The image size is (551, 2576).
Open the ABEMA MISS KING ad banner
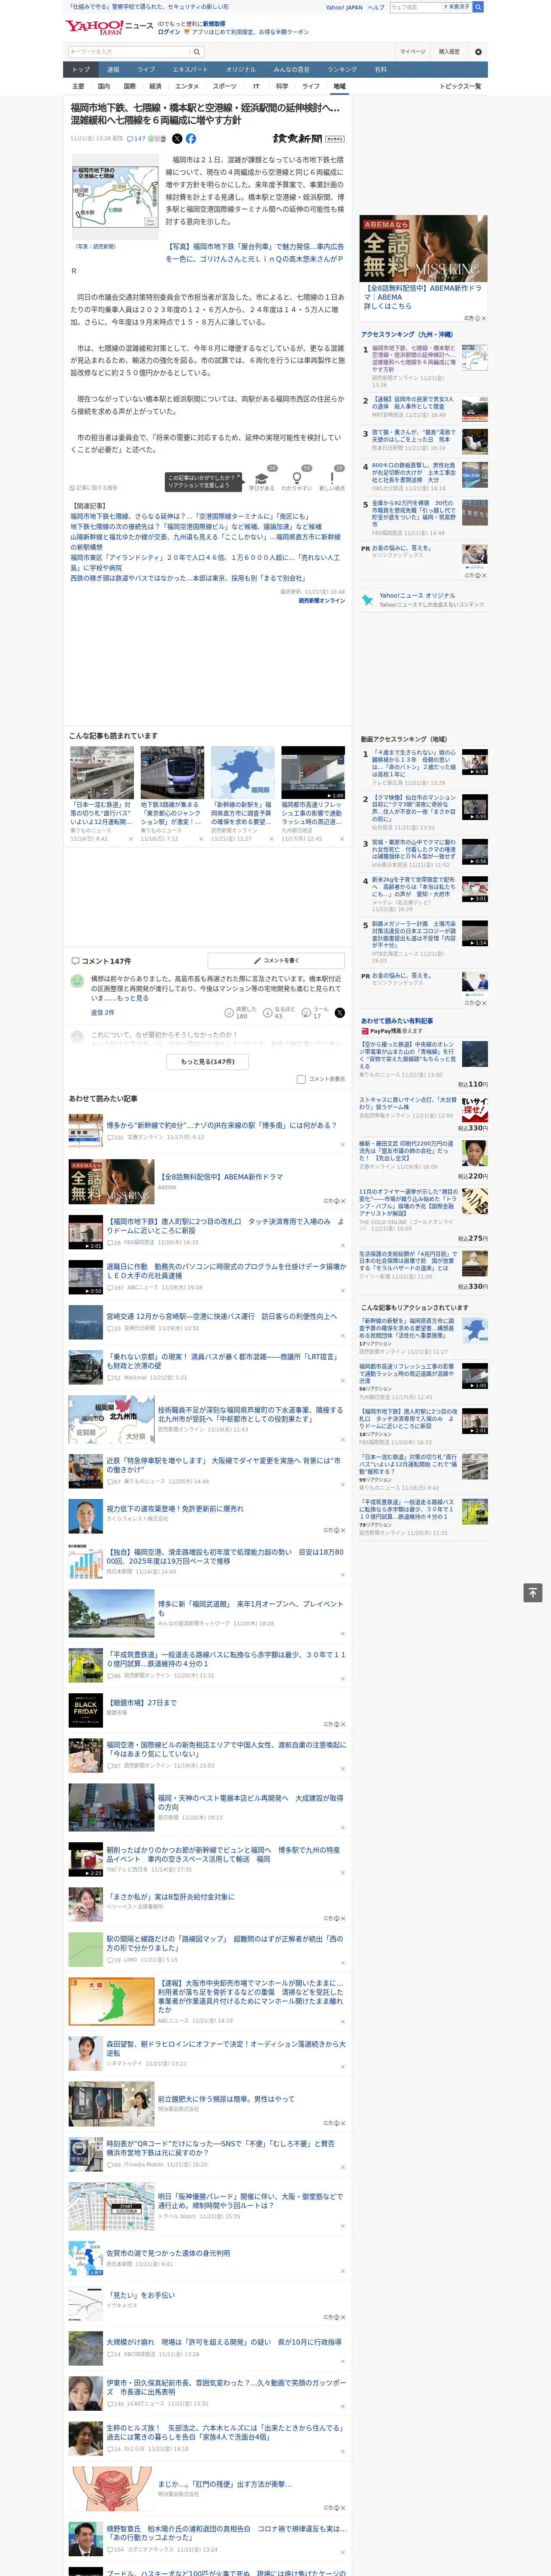(424, 249)
